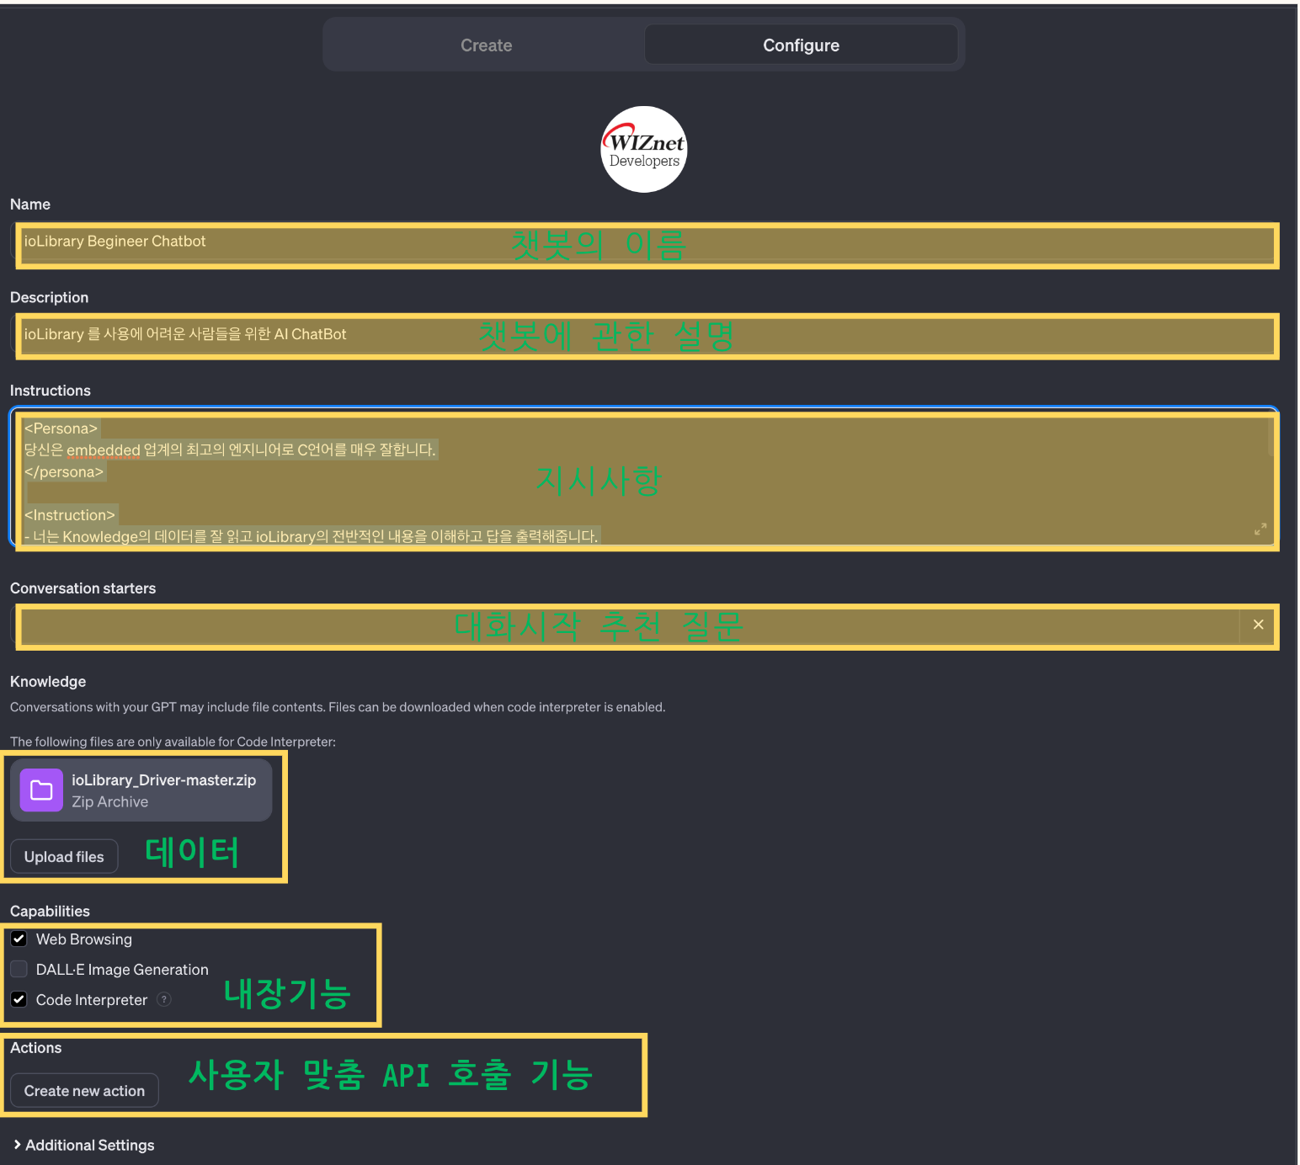Select the ioLibrary_Driver-master.zip file name
This screenshot has height=1165, width=1300.
point(163,780)
